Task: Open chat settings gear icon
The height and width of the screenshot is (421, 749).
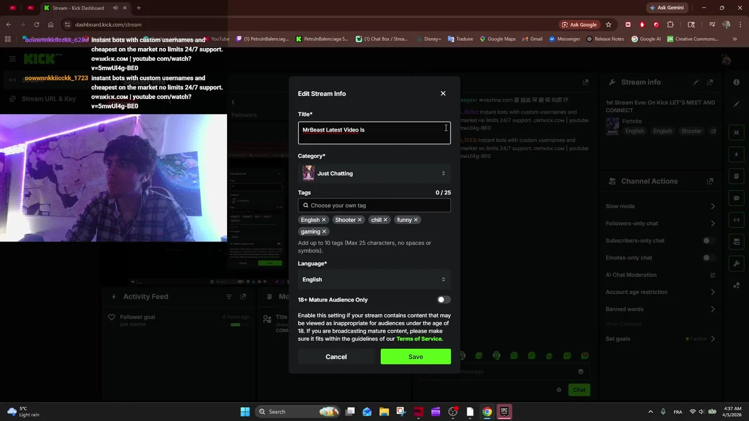Action: (559, 390)
